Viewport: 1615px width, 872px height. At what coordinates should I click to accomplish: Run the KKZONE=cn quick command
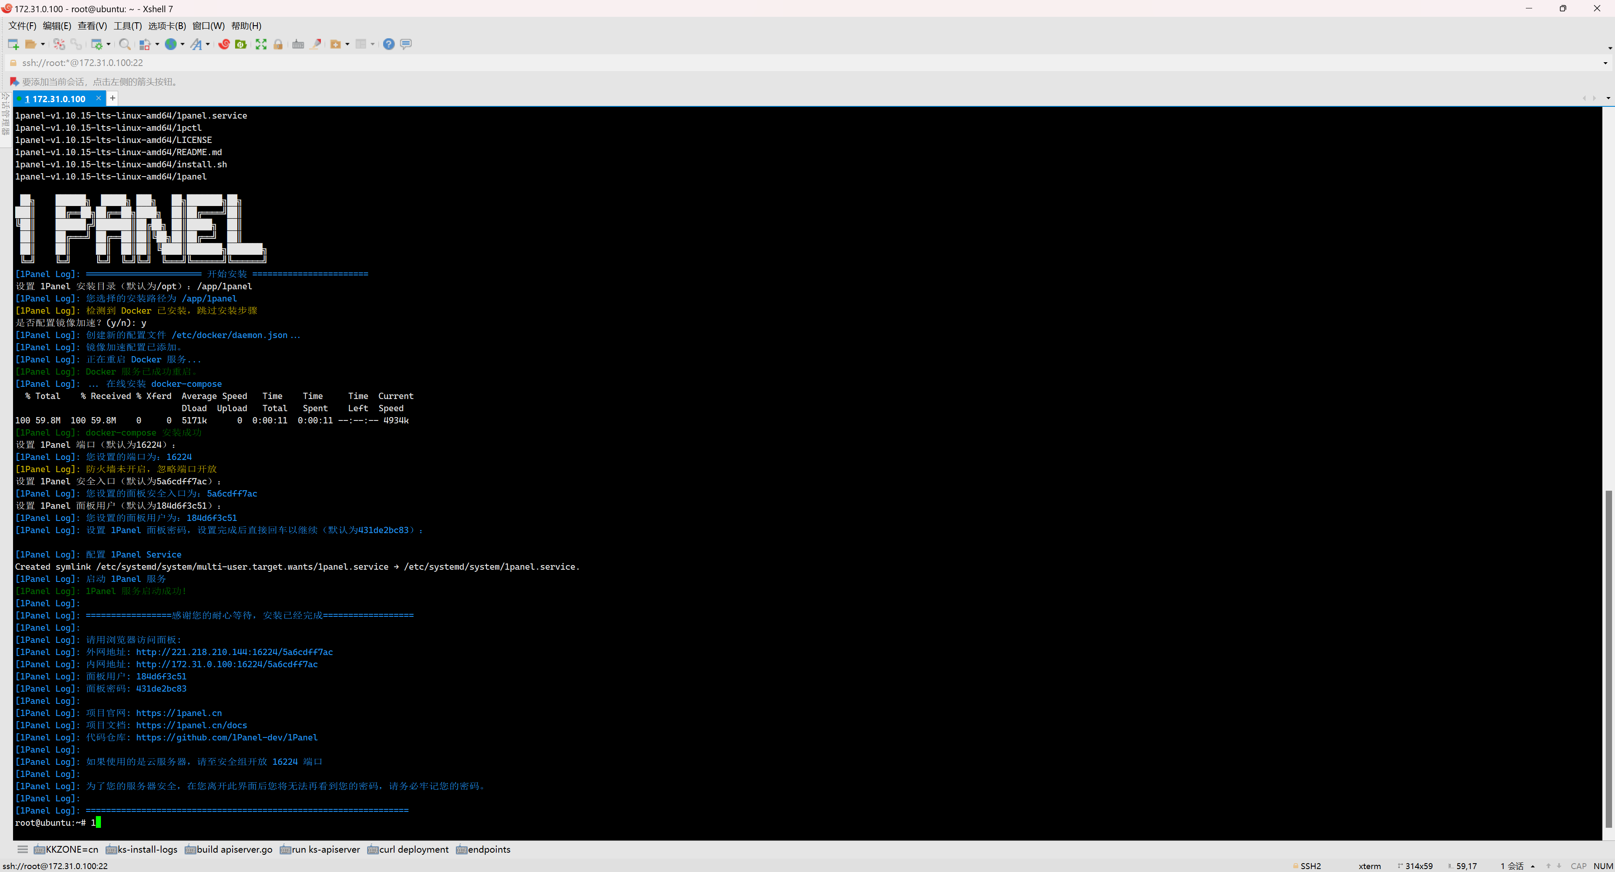(x=66, y=849)
